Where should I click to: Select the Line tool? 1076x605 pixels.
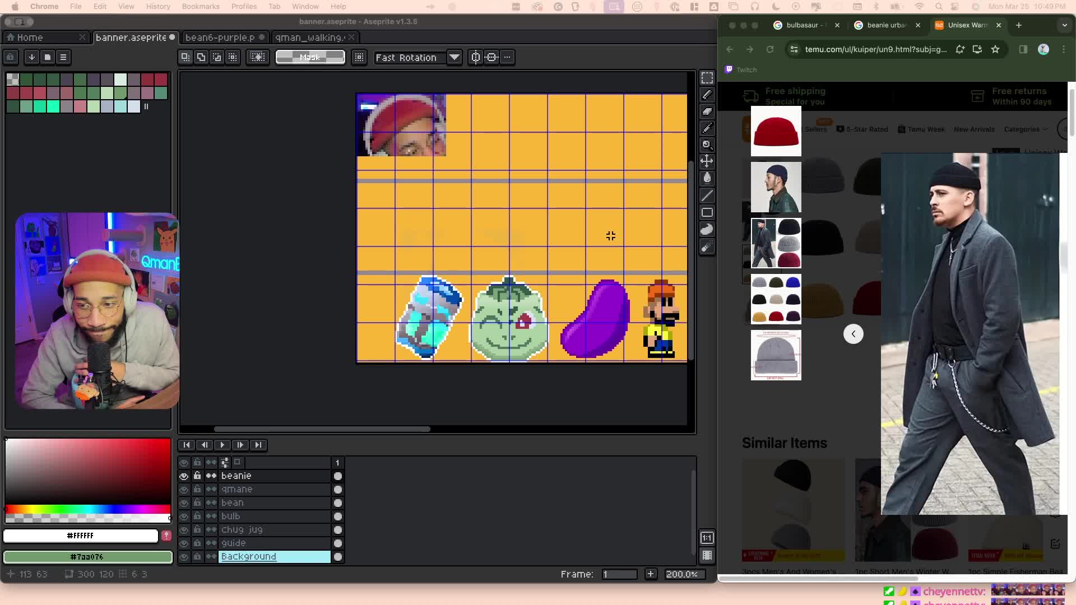pos(707,196)
